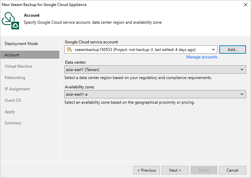Click the disabled Finish button
The image size is (251, 178).
(204, 170)
